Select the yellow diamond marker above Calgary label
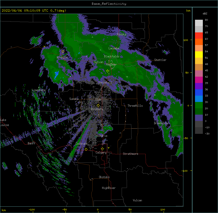The width and height of the screenshot is (218, 213). 102,149
